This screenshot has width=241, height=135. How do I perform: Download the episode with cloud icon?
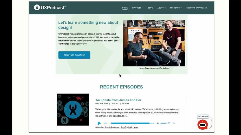pos(174,123)
